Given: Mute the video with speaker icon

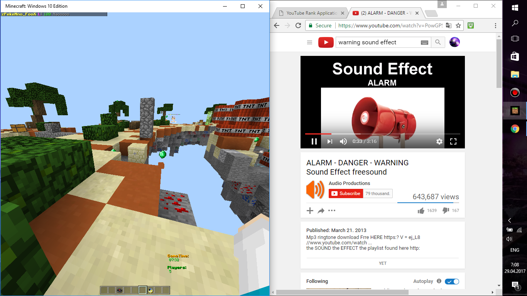Looking at the screenshot, I should click(x=343, y=141).
